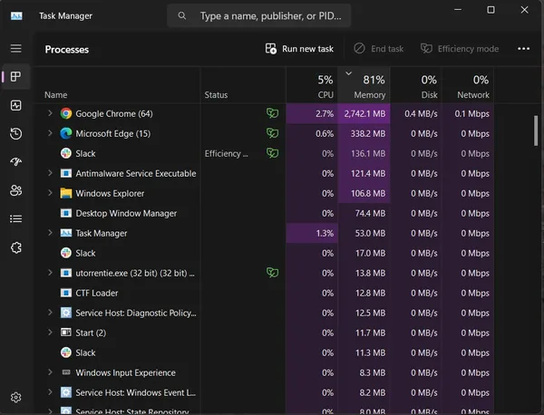This screenshot has width=544, height=415.
Task: Open the Performance page in sidebar
Action: tap(16, 105)
